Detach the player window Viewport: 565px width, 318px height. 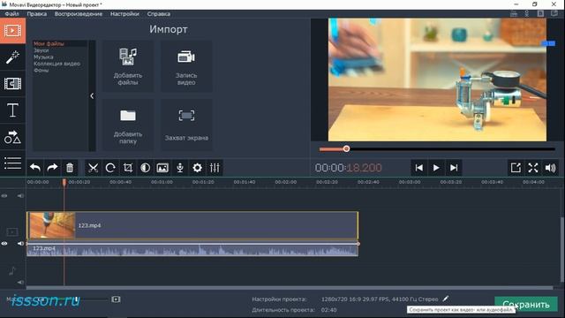pyautogui.click(x=516, y=168)
